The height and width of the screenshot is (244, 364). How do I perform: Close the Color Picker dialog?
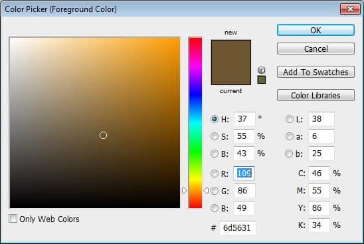pyautogui.click(x=350, y=9)
